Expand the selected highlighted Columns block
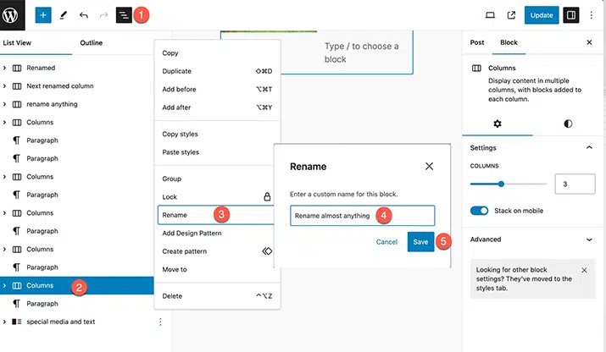This screenshot has width=606, height=352. [x=4, y=286]
